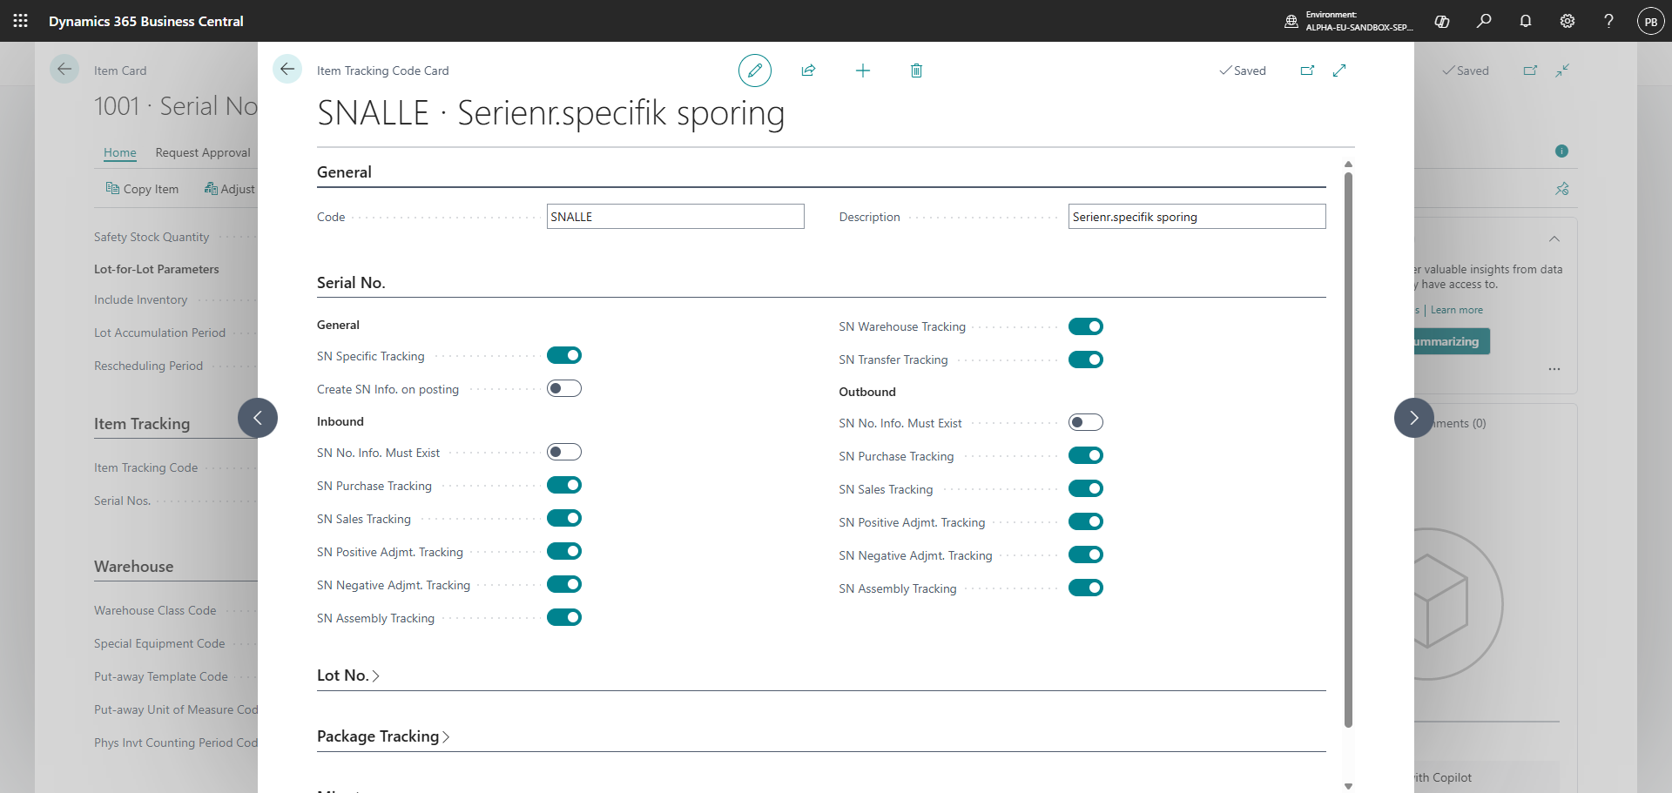Click the card's vertical scrollbar
This screenshot has width=1672, height=793.
(x=1348, y=448)
